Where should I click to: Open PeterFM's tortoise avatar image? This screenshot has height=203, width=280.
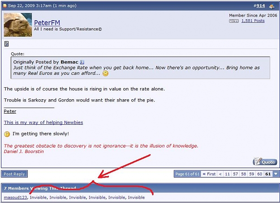18,25
